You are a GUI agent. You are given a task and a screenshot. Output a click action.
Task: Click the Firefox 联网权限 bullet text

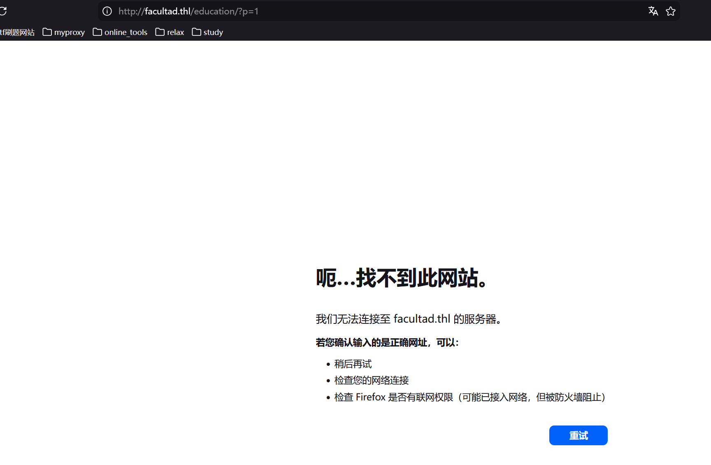(469, 397)
